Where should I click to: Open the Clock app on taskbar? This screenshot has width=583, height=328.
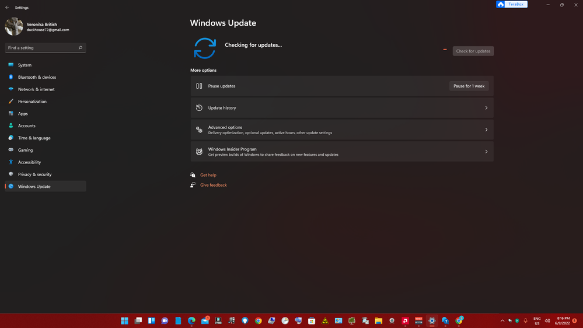[x=285, y=320]
